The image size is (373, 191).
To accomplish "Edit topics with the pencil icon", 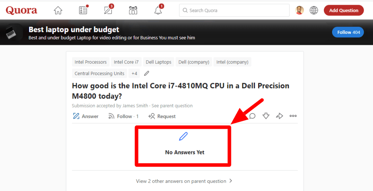I will pyautogui.click(x=147, y=73).
